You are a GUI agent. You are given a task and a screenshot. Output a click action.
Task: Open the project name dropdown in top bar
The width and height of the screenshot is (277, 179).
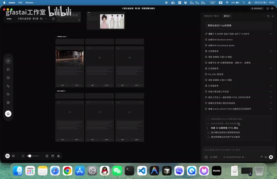pos(32,19)
